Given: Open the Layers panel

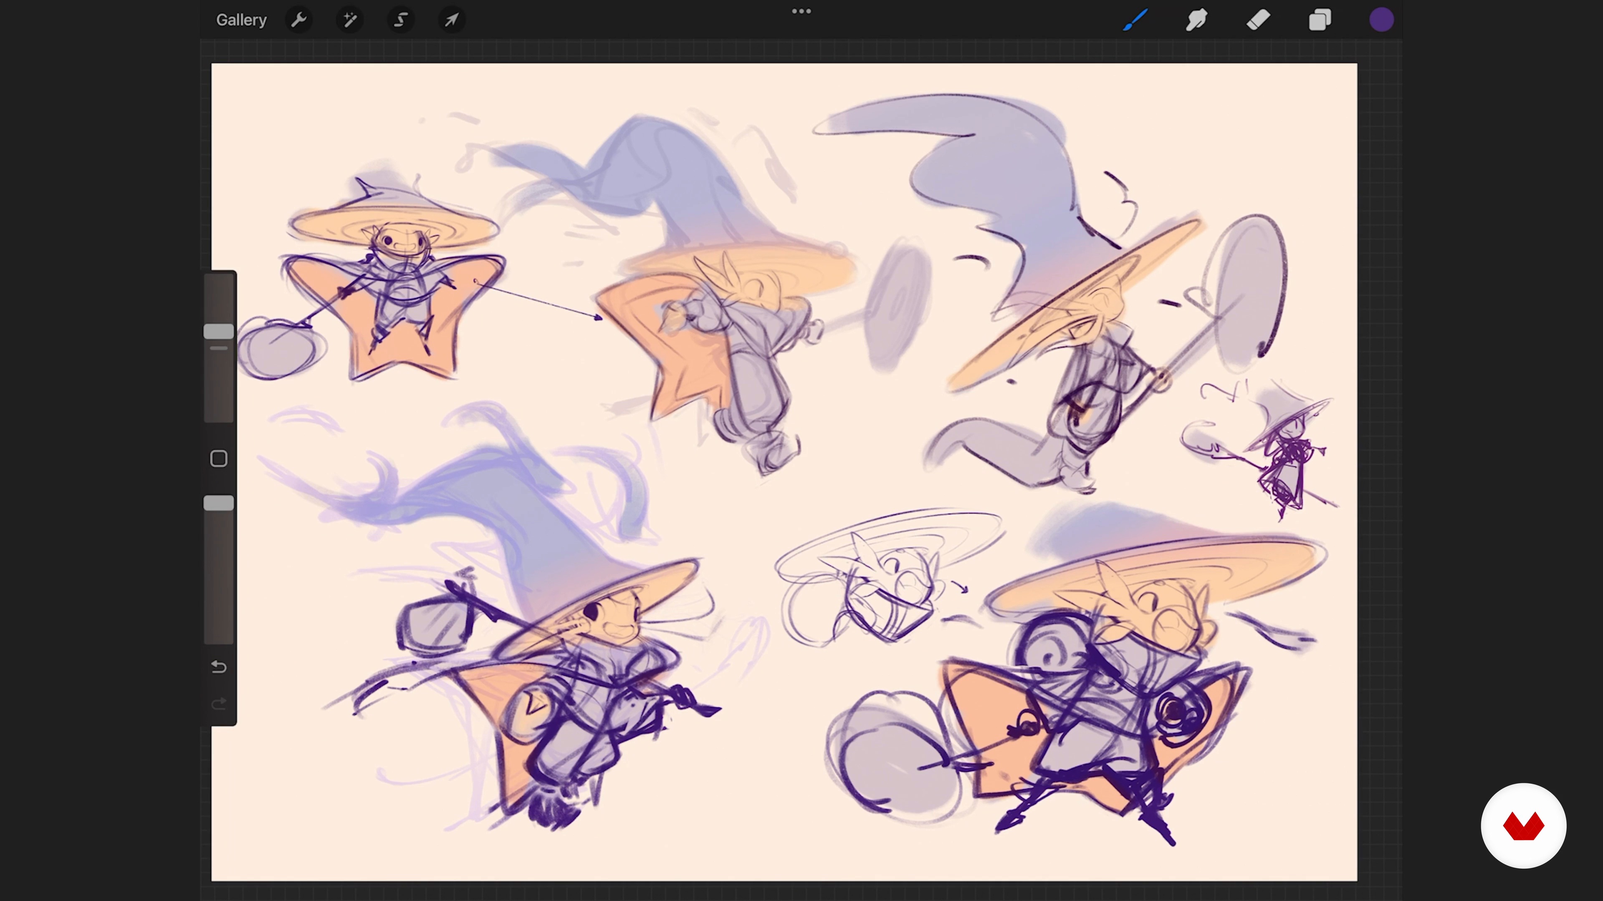Looking at the screenshot, I should coord(1319,20).
